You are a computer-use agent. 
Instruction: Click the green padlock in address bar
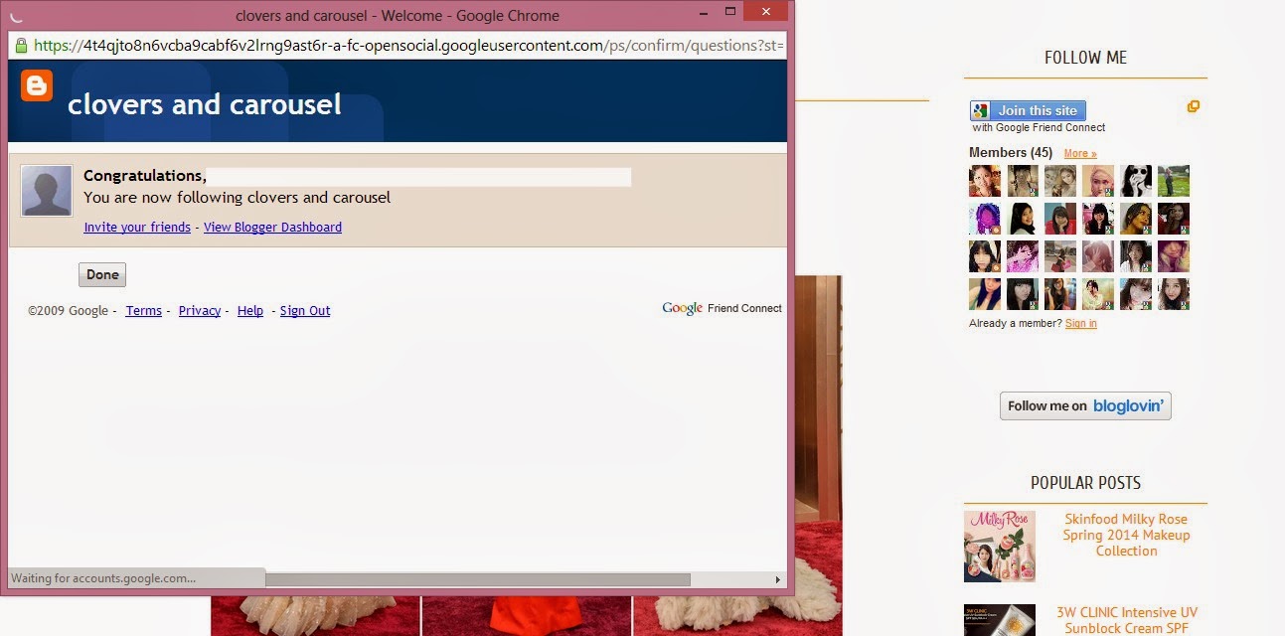point(19,46)
